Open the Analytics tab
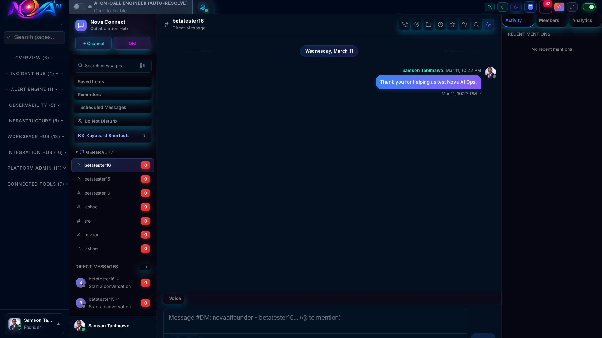602x338 pixels. [x=582, y=20]
